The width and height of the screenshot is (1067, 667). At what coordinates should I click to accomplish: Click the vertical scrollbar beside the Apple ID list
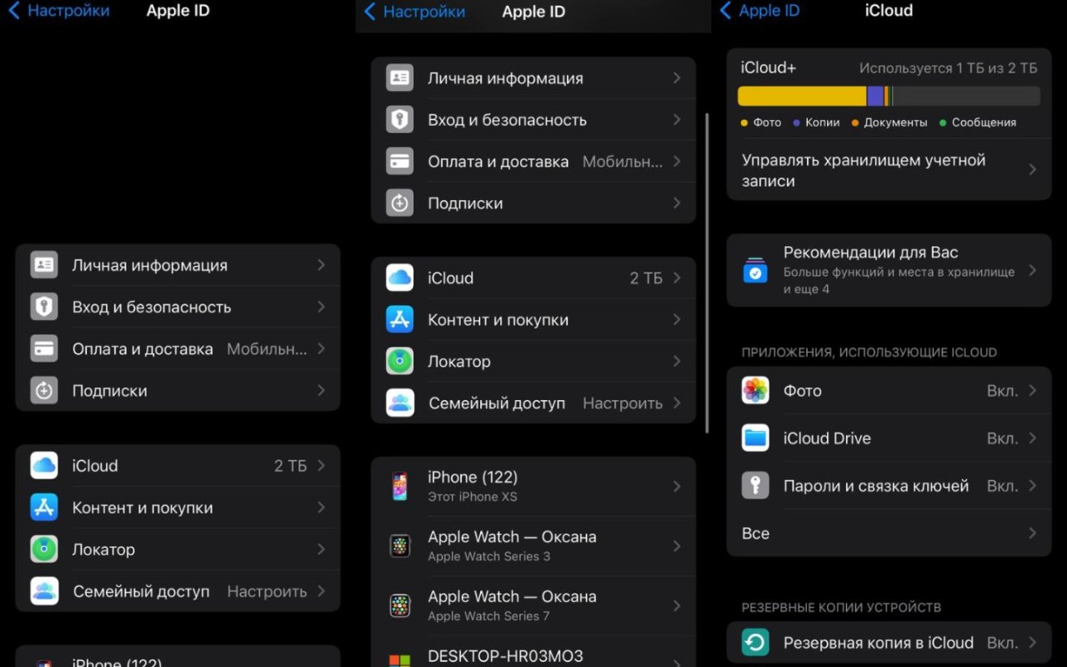coord(707,273)
